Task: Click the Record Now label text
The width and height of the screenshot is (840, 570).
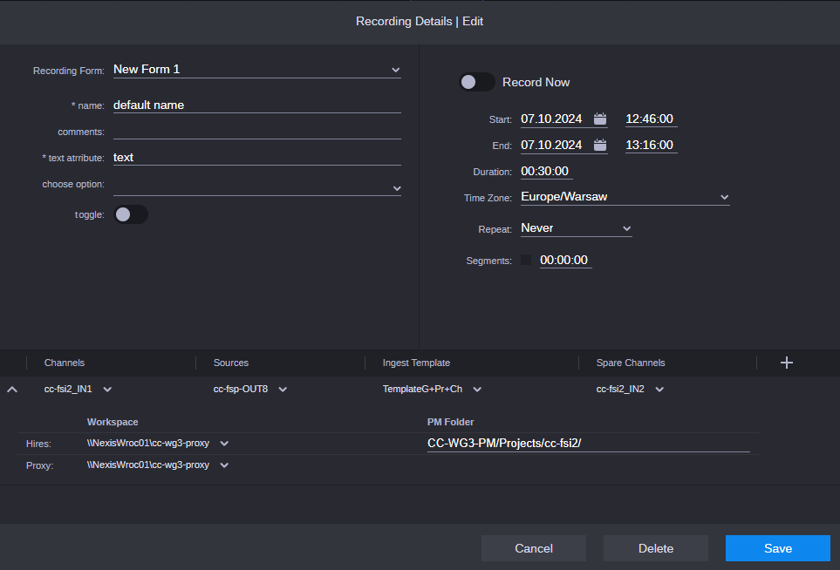Action: (536, 83)
